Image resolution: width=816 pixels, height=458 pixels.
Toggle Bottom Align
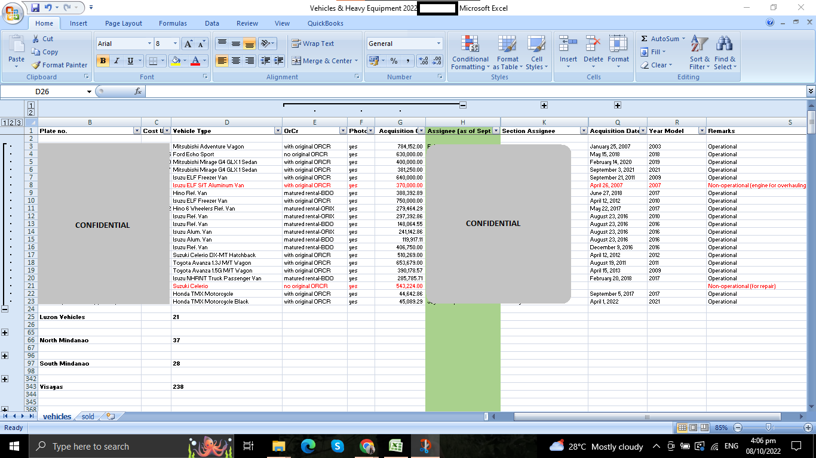coord(250,44)
